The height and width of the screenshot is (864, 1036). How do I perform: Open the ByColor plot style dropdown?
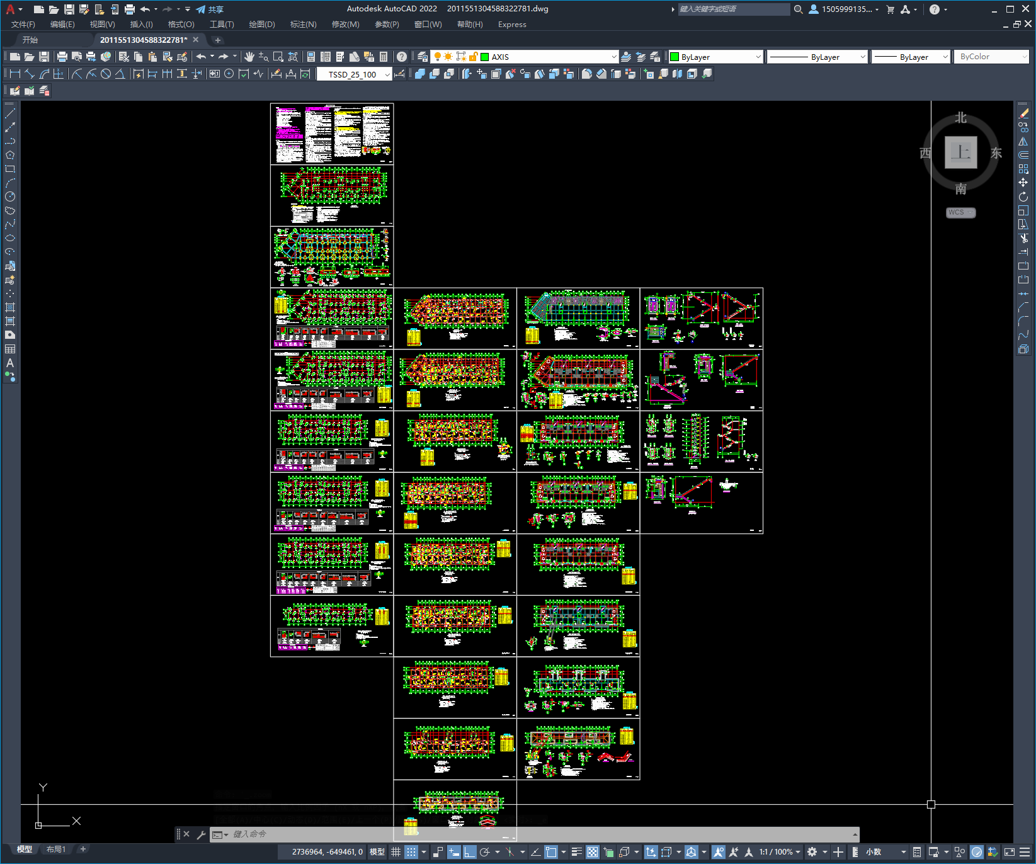991,57
